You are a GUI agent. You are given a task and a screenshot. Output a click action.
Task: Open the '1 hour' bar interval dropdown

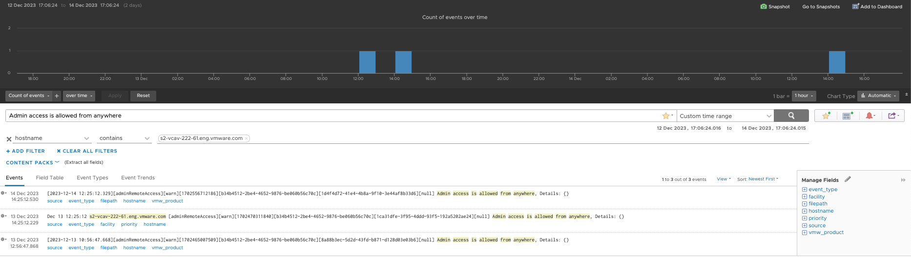(804, 96)
